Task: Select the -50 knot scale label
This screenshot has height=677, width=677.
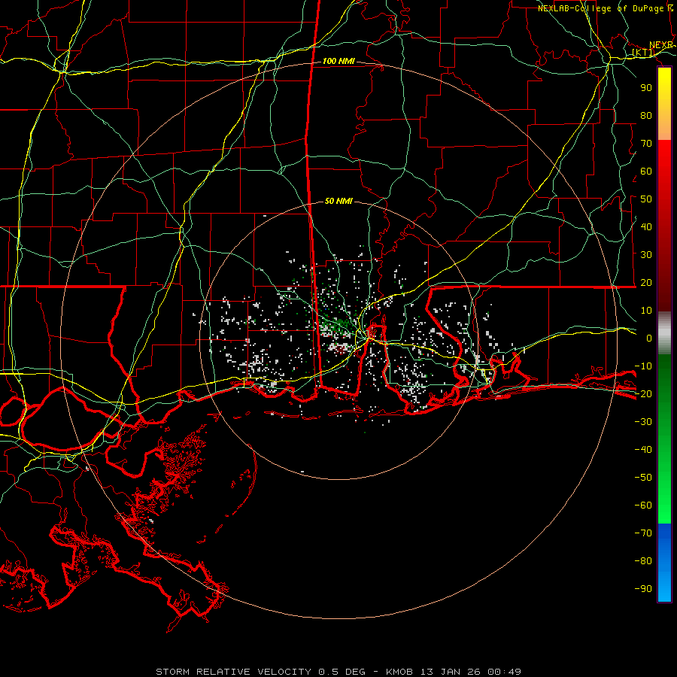Action: tap(643, 478)
